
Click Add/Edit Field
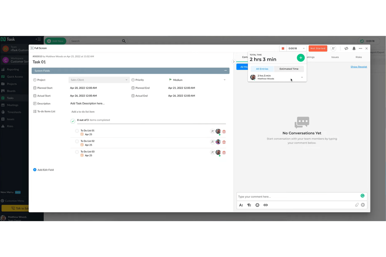point(44,170)
